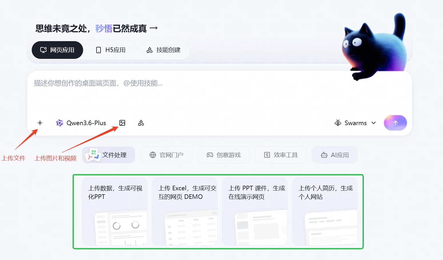This screenshot has width=443, height=260.
Task: Expand the Swarms dropdown
Action: click(x=355, y=123)
